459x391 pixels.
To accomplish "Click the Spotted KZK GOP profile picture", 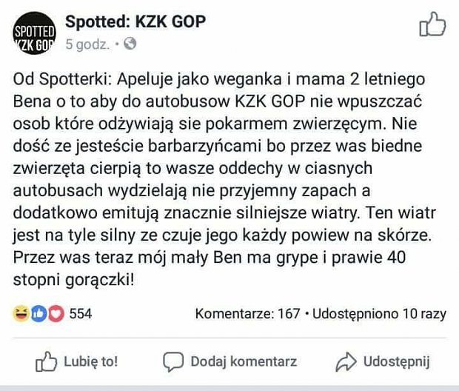I will pos(34,33).
